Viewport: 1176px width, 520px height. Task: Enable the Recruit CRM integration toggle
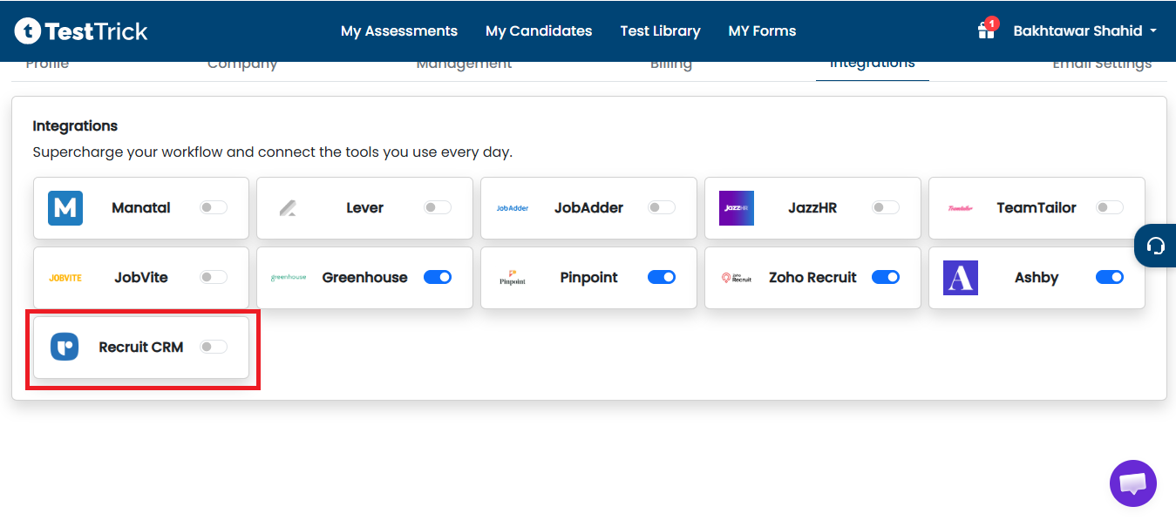214,347
